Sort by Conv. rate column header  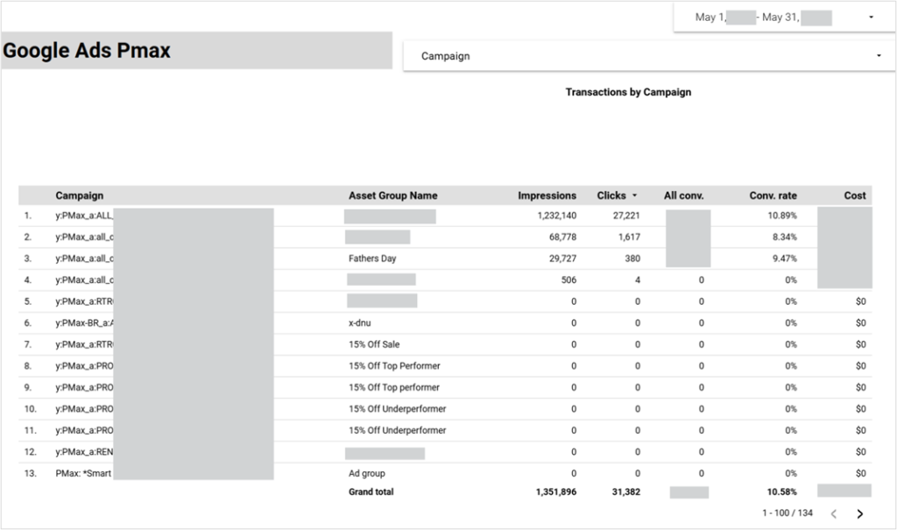(x=773, y=195)
